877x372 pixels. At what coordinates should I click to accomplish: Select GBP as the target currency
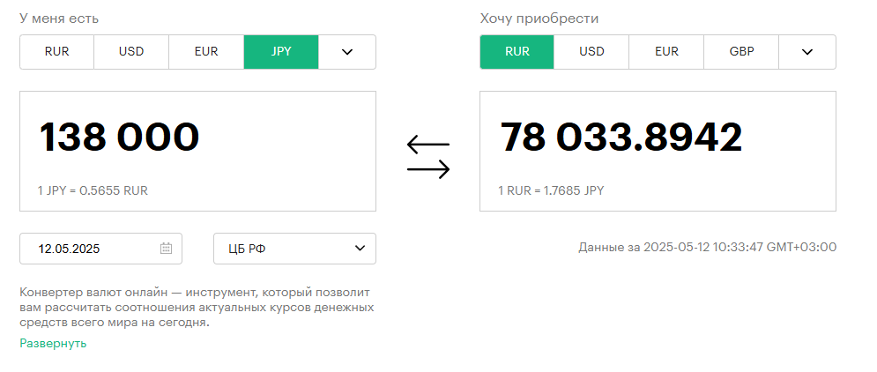click(x=741, y=52)
